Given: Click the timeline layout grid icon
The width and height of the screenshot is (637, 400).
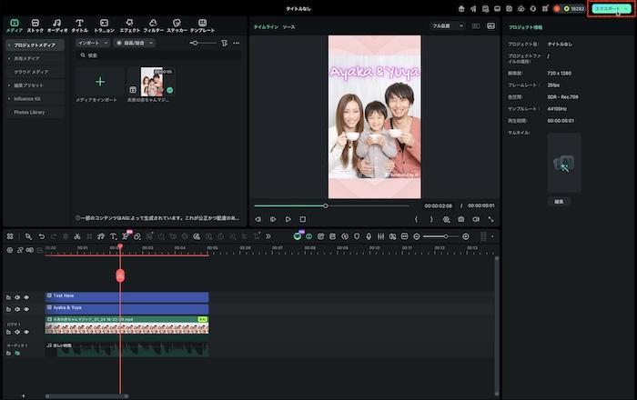Looking at the screenshot, I should (10, 236).
